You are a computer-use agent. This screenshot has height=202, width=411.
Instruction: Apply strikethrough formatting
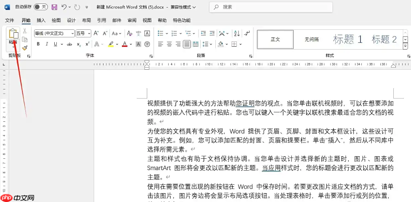(x=69, y=44)
